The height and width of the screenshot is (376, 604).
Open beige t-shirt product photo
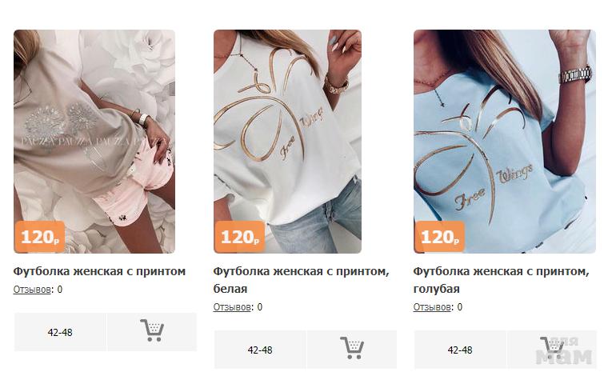pos(94,142)
